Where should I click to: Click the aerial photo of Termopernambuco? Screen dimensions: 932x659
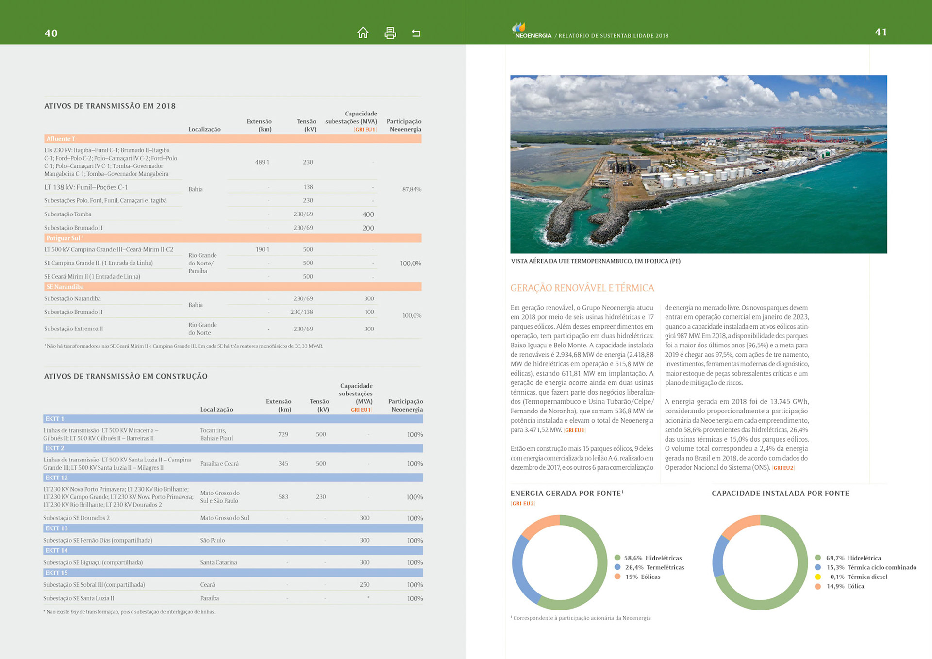(698, 164)
